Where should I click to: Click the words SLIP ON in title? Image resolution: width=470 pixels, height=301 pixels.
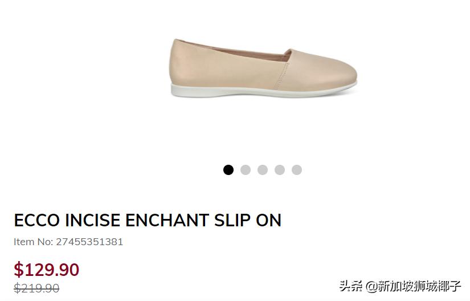click(248, 221)
